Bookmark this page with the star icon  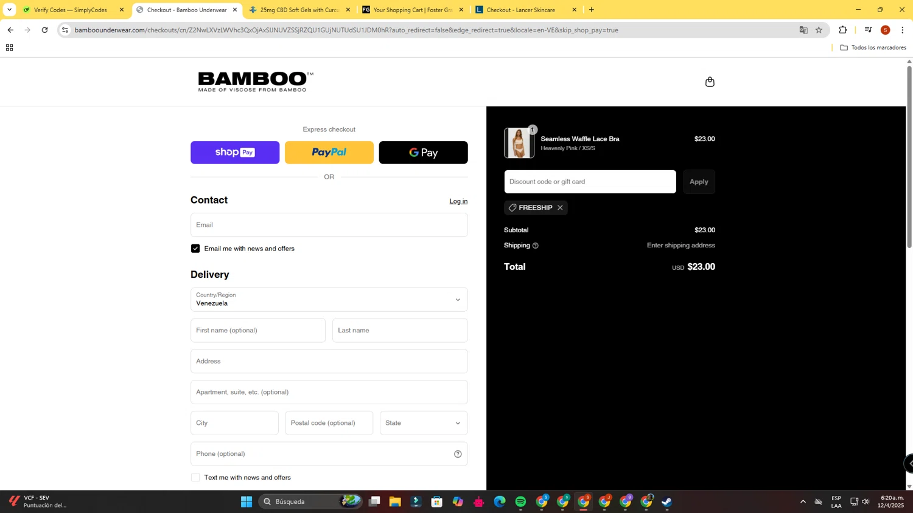tap(819, 30)
